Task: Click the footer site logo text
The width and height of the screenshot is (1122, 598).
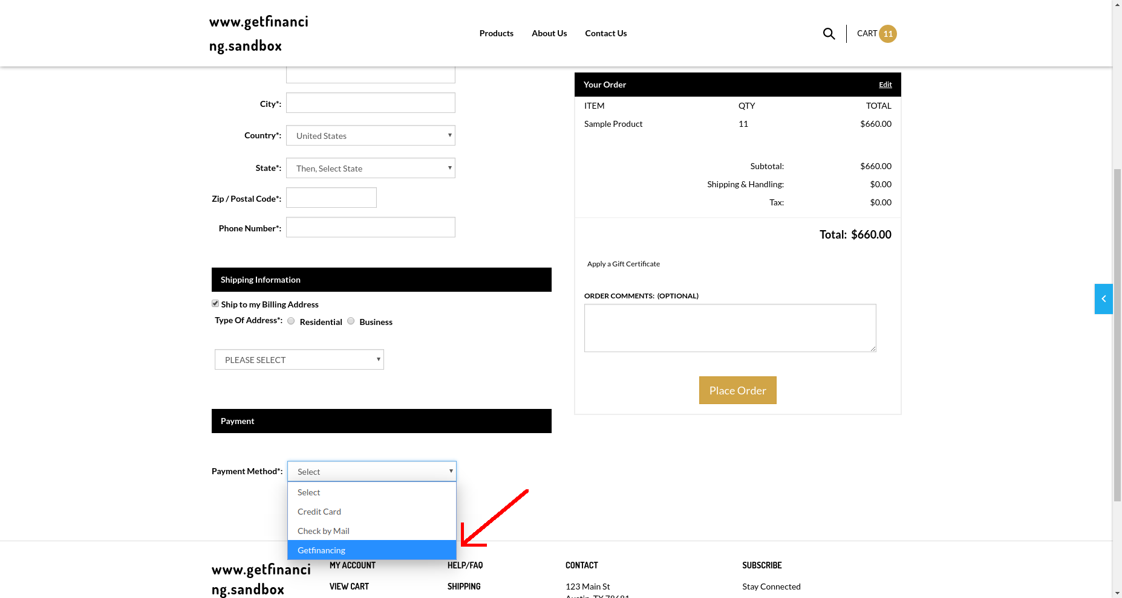Action: (x=261, y=579)
